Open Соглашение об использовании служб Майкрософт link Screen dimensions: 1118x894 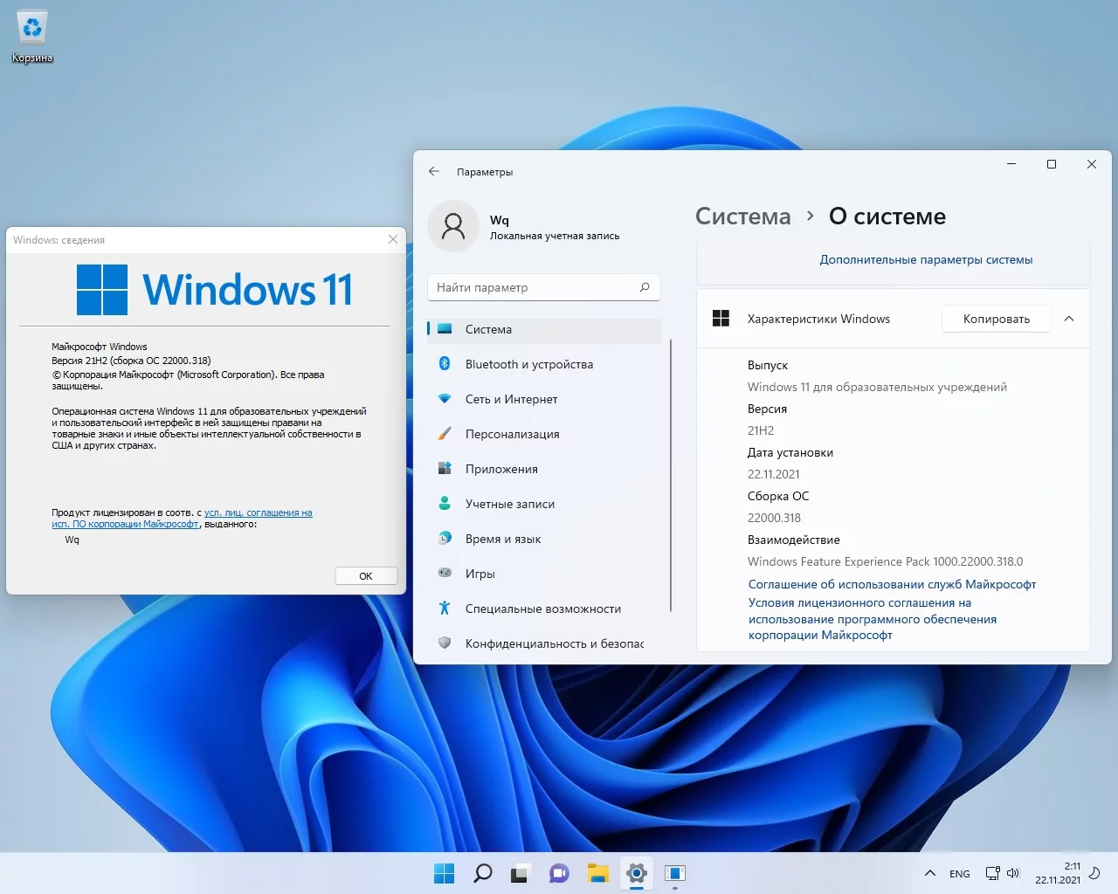[892, 584]
